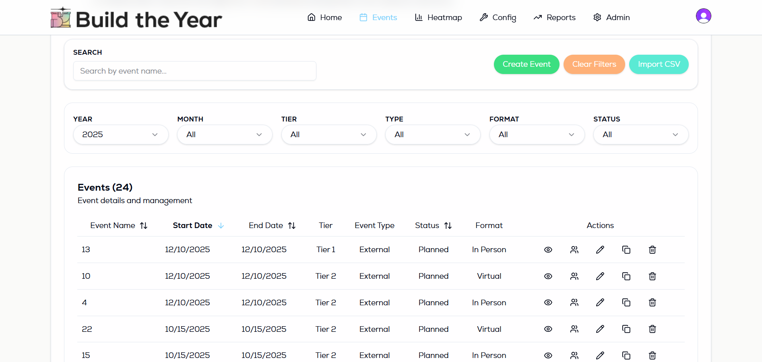The height and width of the screenshot is (362, 762).
Task: Click event name 13 in the table
Action: pyautogui.click(x=86, y=250)
